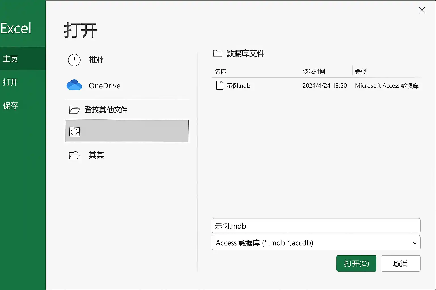
Task: Open the 打开 page from the sidebar
Action: pos(10,82)
